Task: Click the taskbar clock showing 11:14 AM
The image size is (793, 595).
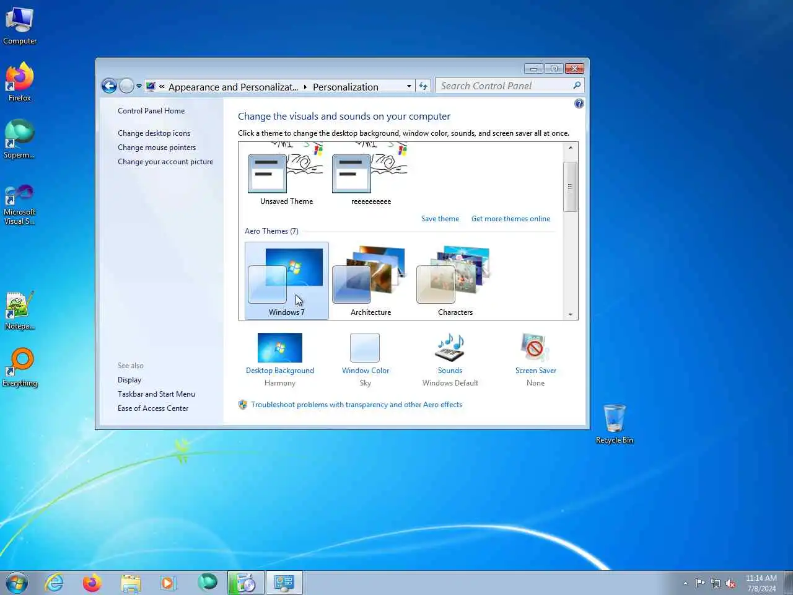Action: 761,583
